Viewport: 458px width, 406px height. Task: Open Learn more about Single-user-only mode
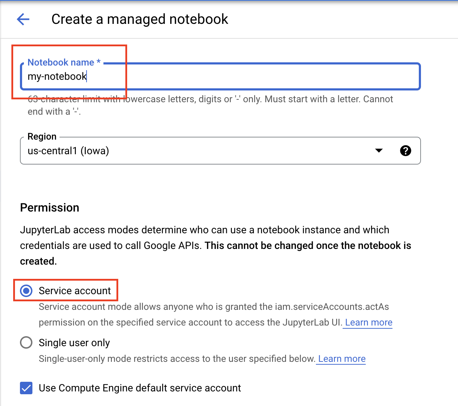click(x=341, y=359)
